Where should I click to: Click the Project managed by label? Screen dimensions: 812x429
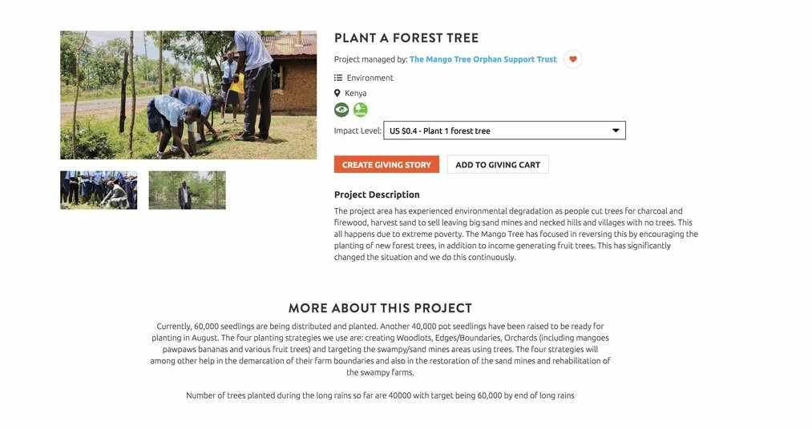point(371,59)
